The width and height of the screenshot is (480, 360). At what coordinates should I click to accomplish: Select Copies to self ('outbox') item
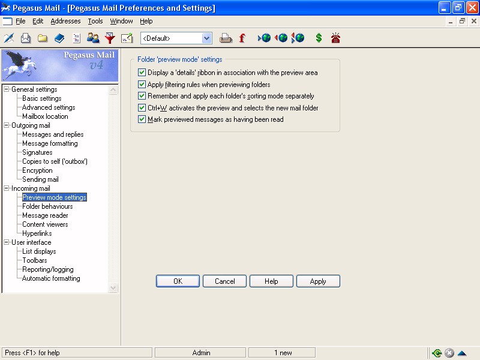(x=55, y=161)
